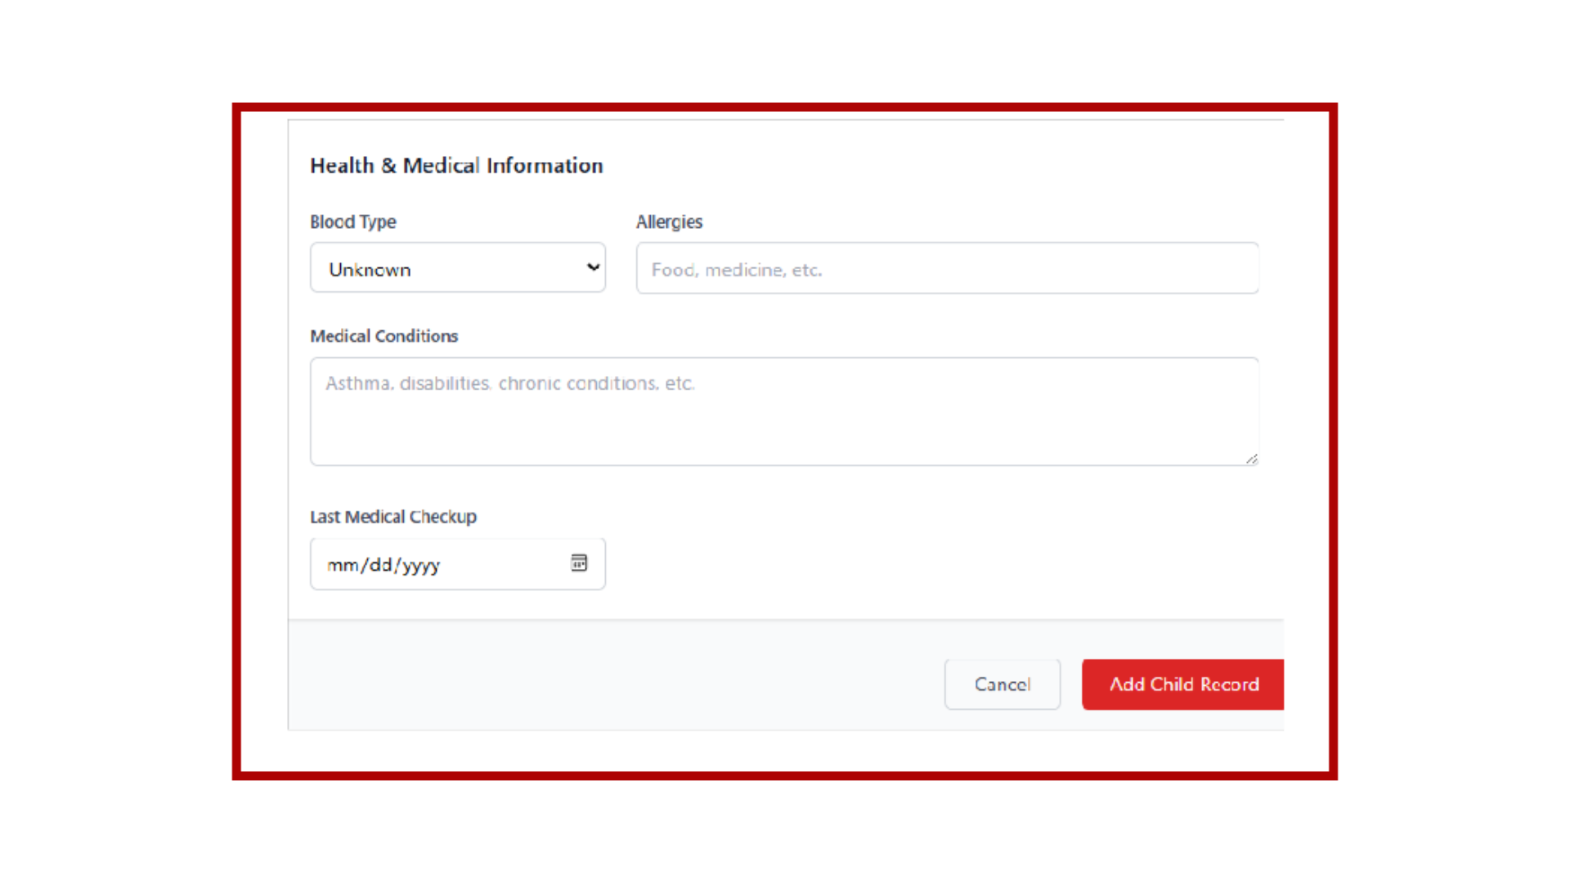
Task: Click the Allergies label
Action: [x=669, y=222]
